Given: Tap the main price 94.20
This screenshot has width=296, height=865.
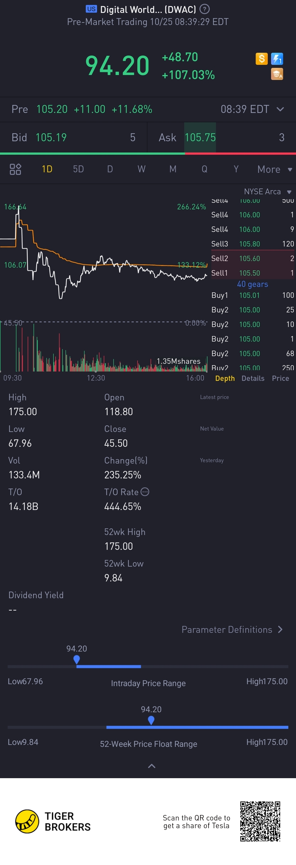Looking at the screenshot, I should tap(117, 66).
